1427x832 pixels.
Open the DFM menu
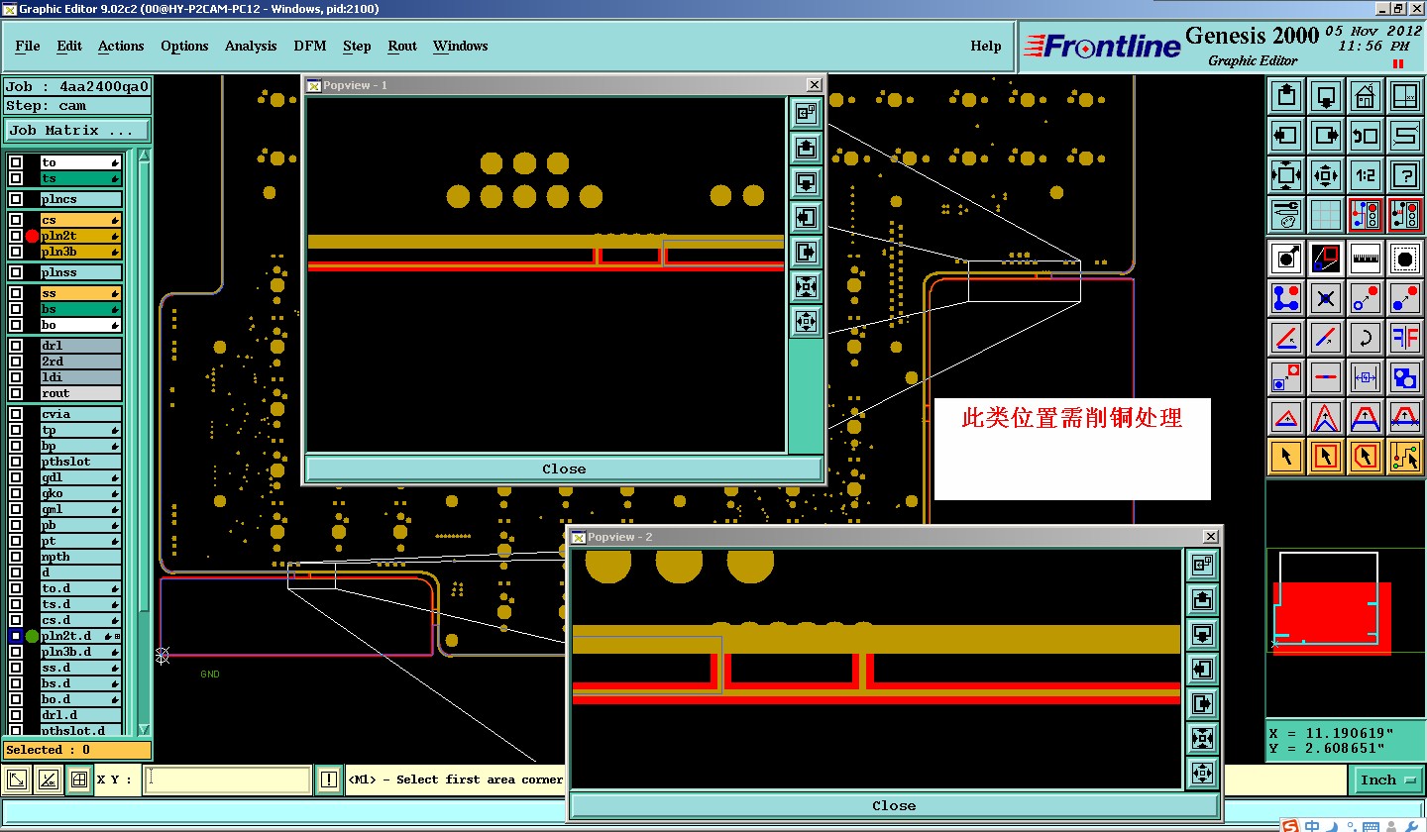(310, 46)
